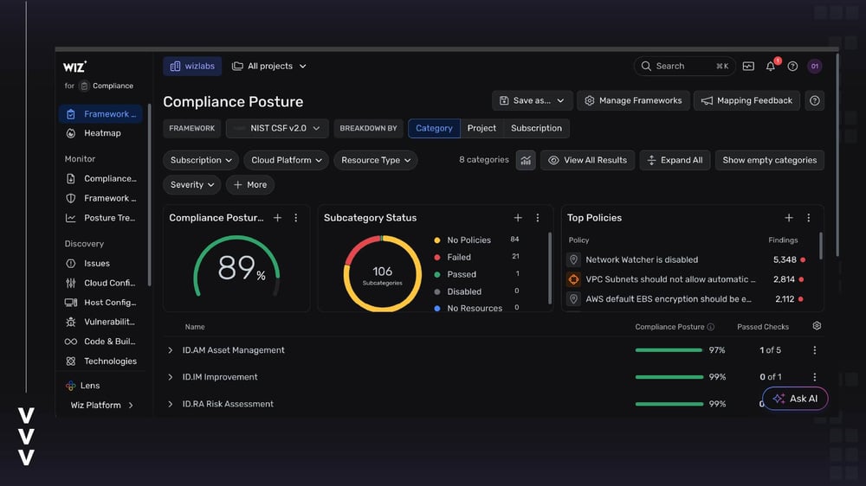Click the plus icon on Top Policies card

click(x=789, y=218)
